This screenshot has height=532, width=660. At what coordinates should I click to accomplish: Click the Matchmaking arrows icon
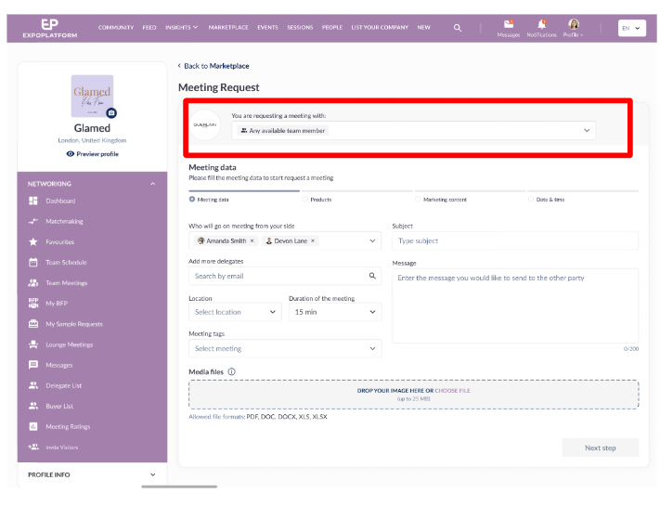tap(33, 221)
